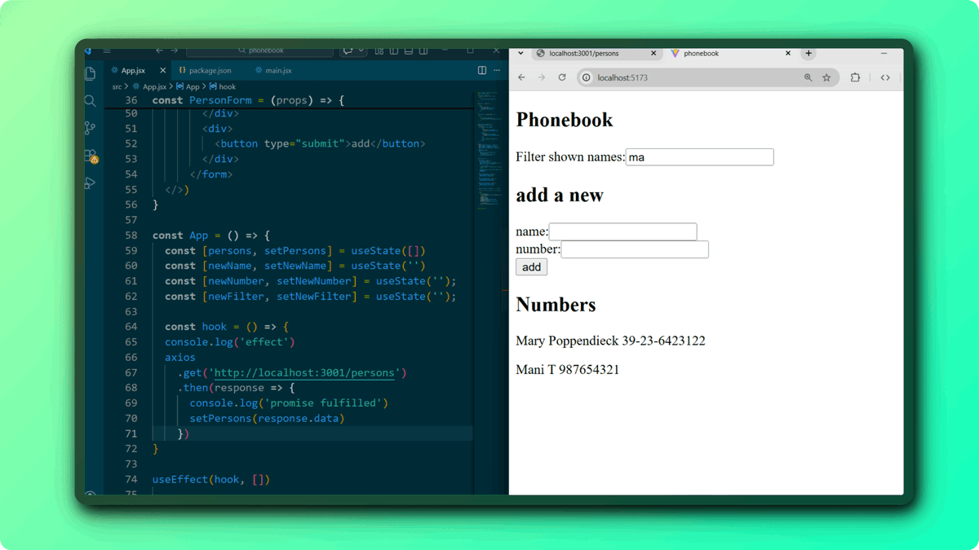The height and width of the screenshot is (550, 979).
Task: Reload the phonebook page
Action: click(x=562, y=77)
